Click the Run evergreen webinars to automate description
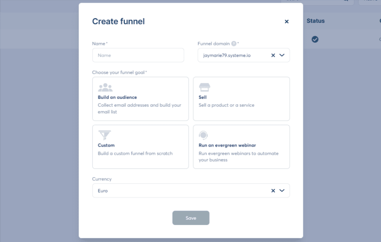This screenshot has height=242, width=381. point(238,157)
